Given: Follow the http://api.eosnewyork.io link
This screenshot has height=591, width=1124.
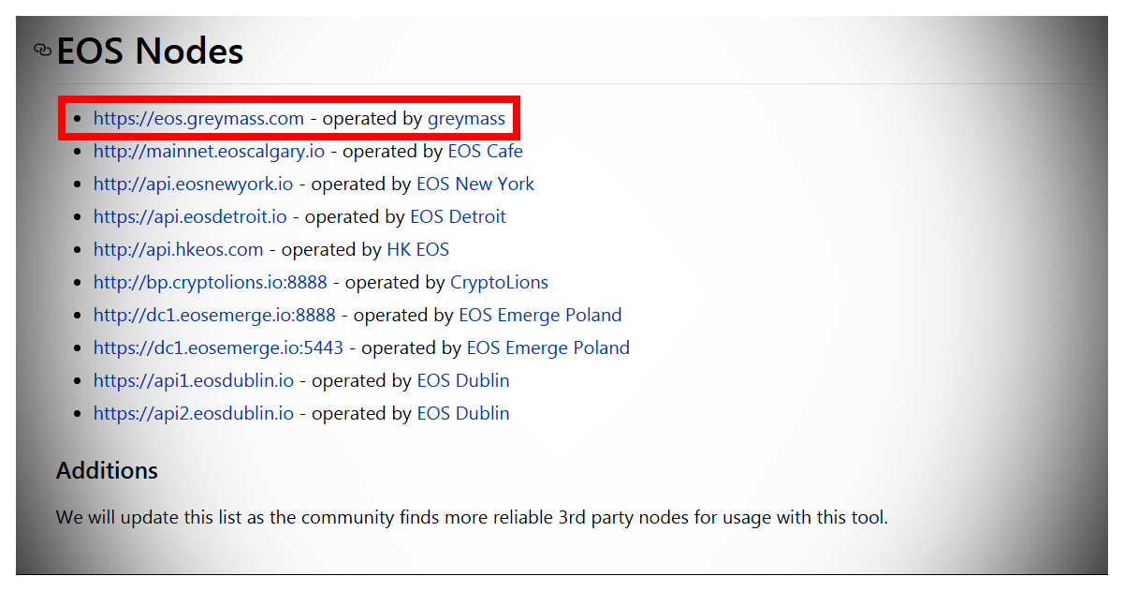Looking at the screenshot, I should pyautogui.click(x=193, y=185).
